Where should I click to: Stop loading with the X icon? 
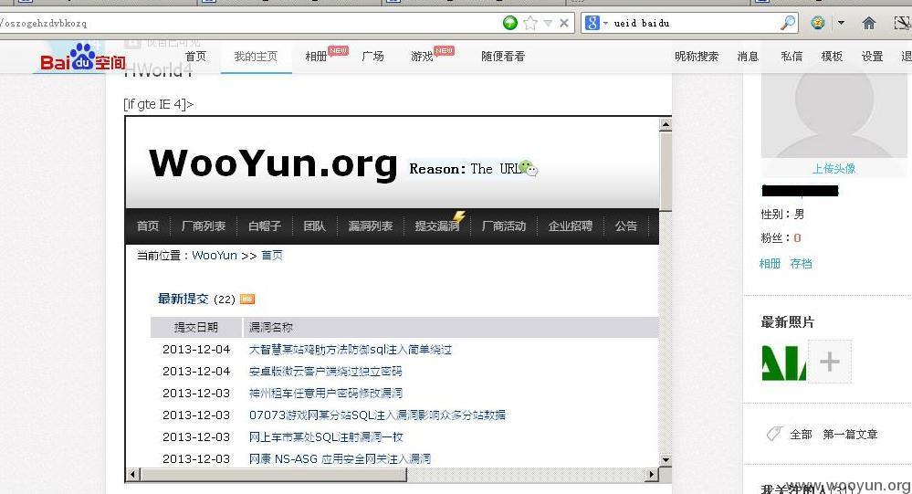(564, 23)
